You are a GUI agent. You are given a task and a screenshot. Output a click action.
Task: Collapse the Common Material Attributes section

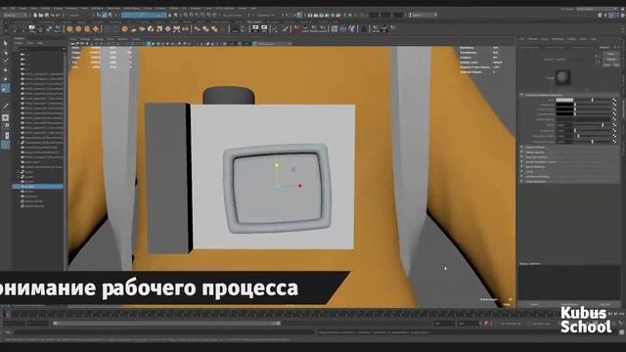coord(522,95)
